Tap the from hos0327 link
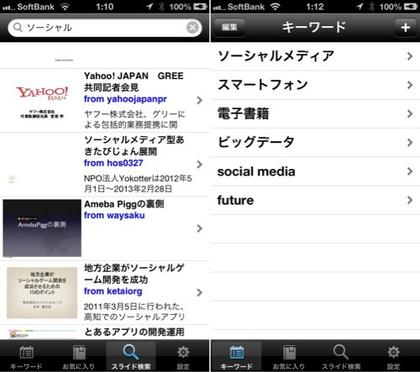Viewport: 420px width, 372px height. [113, 163]
